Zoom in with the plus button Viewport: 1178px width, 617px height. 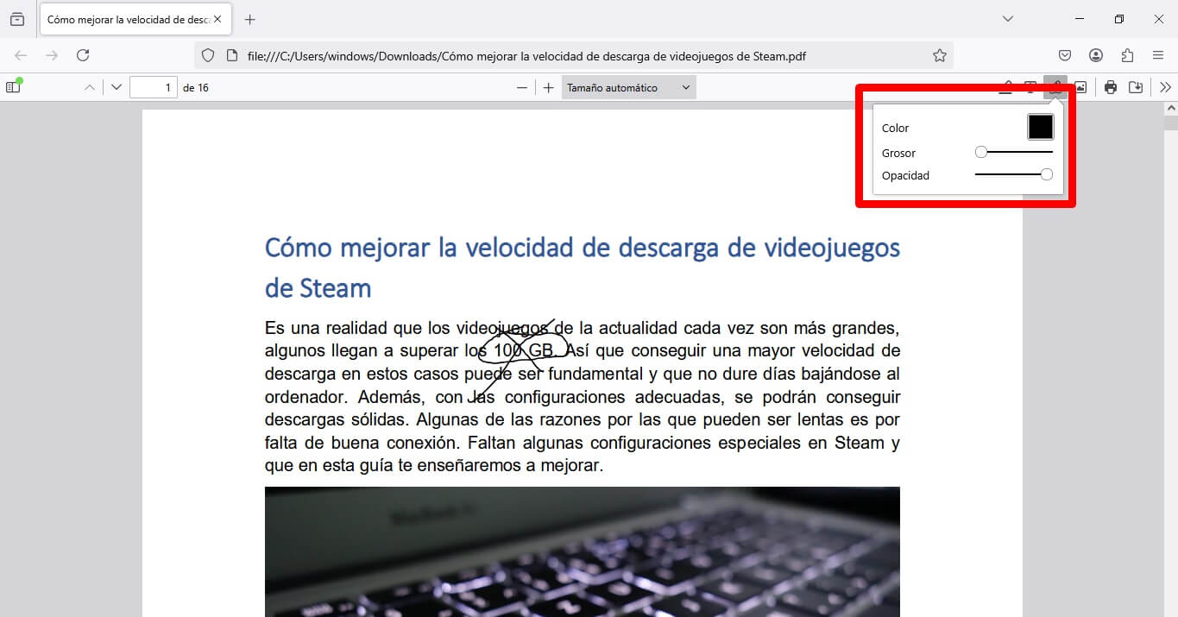pos(548,87)
